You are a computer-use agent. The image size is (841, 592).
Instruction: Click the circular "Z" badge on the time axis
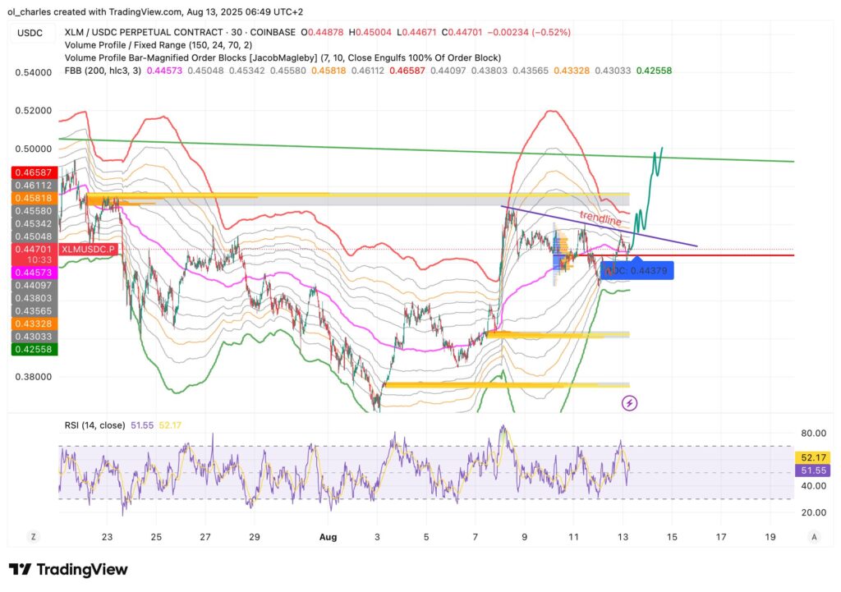(x=33, y=536)
